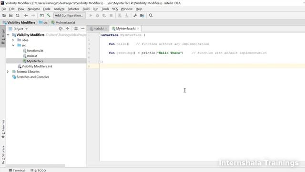Close the MyInterface.kt tab
Viewport: 305px width, 172px height.
138,29
